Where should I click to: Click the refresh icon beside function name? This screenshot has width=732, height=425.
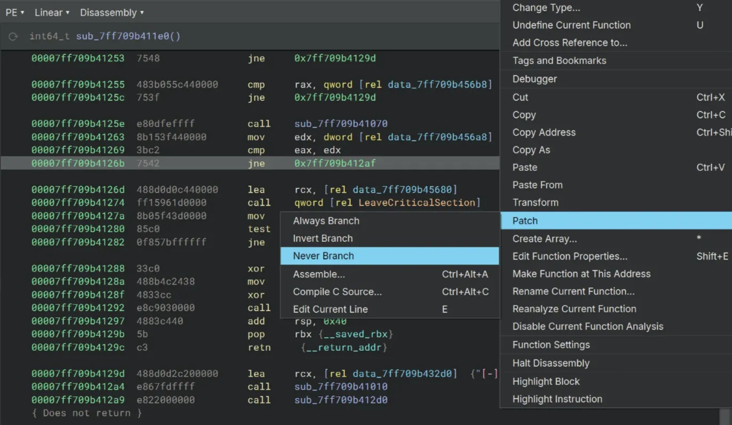point(13,37)
